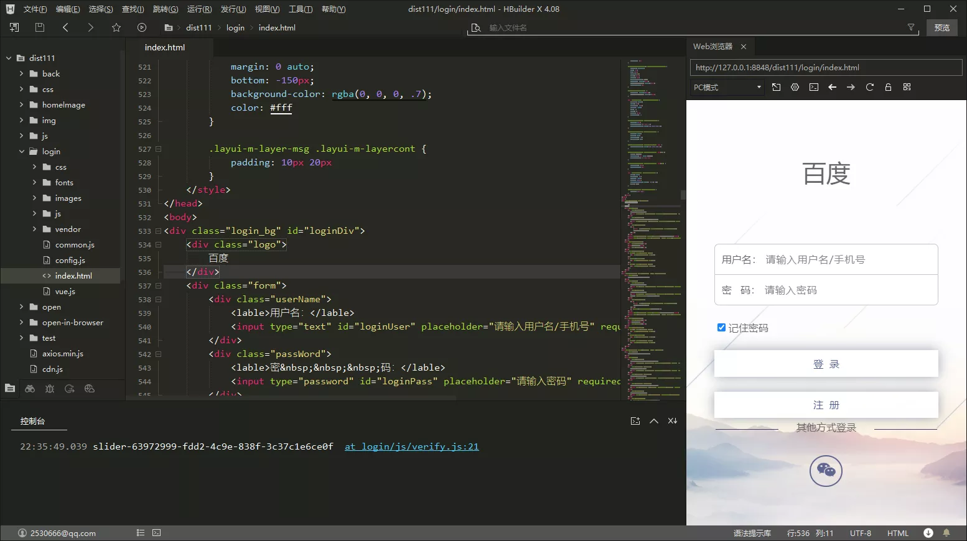The height and width of the screenshot is (541, 967).
Task: Click the browser back arrow
Action: pyautogui.click(x=833, y=87)
